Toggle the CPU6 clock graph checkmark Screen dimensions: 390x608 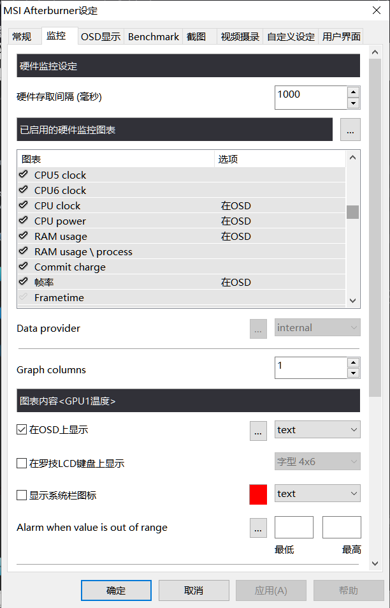point(23,189)
